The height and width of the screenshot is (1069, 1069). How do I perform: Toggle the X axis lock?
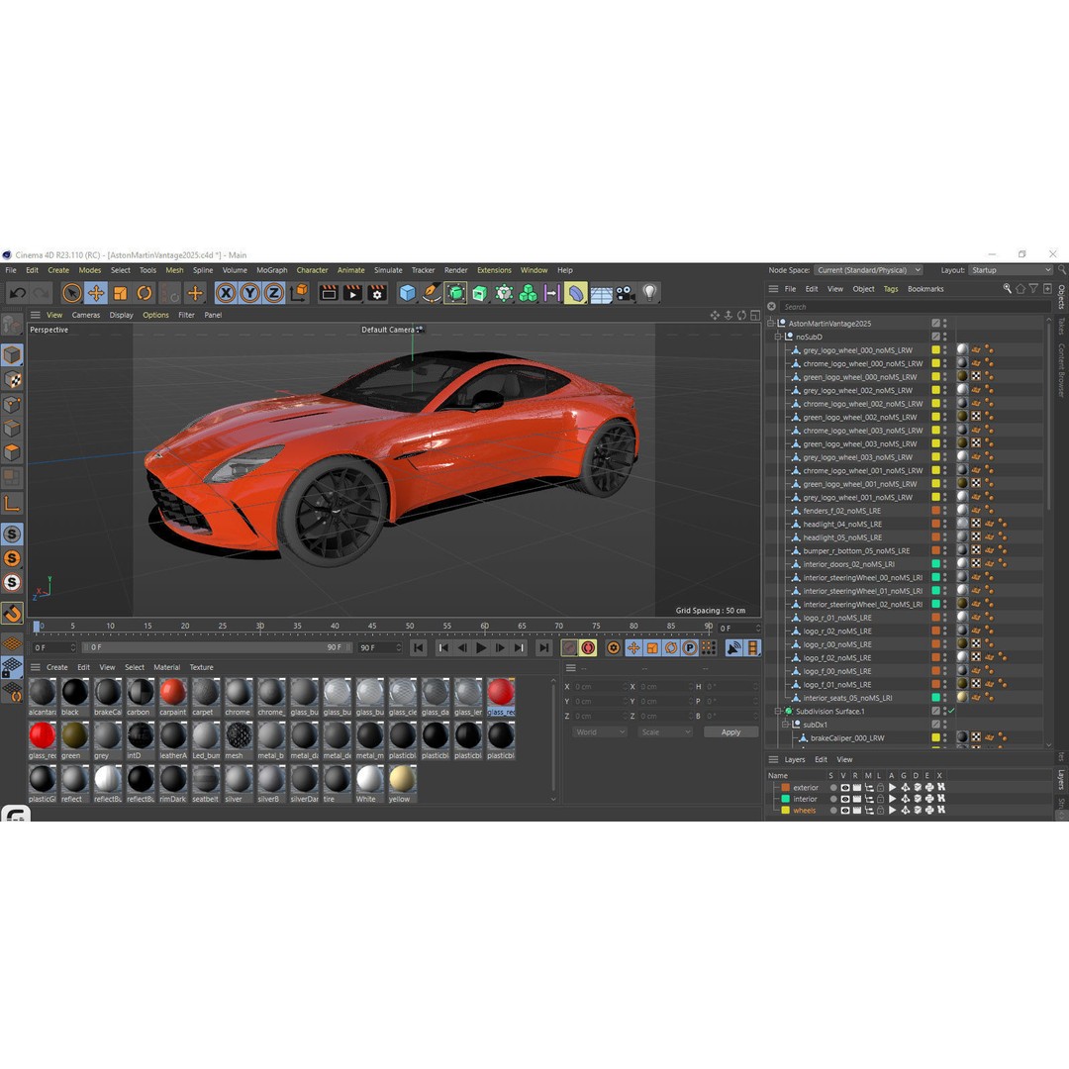[x=226, y=293]
